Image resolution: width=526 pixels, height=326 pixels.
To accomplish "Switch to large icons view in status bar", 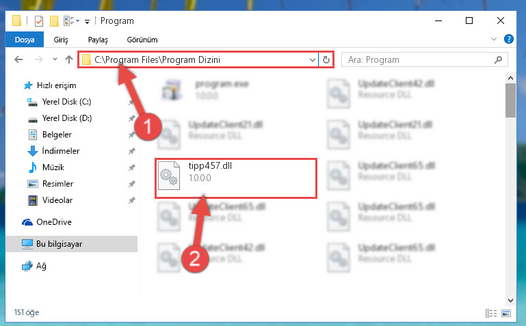I will pos(506,313).
